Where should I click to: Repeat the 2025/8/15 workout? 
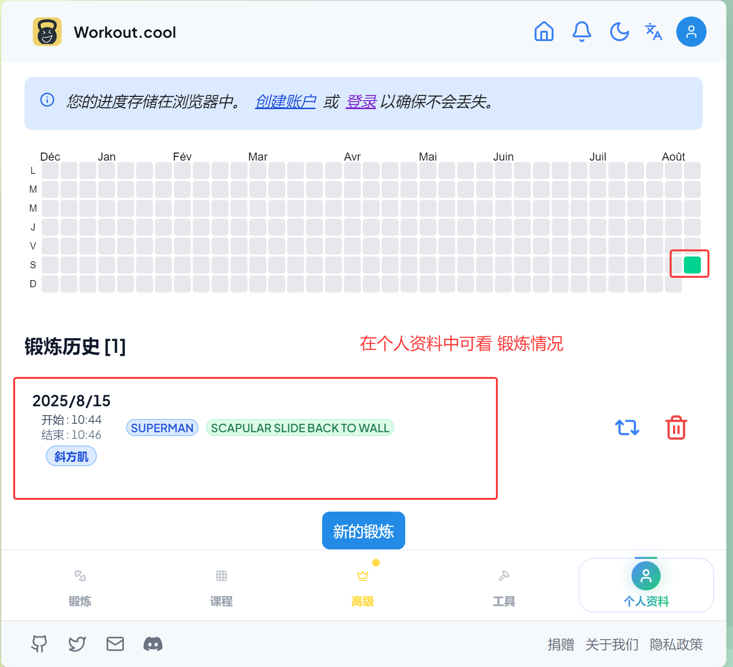627,428
